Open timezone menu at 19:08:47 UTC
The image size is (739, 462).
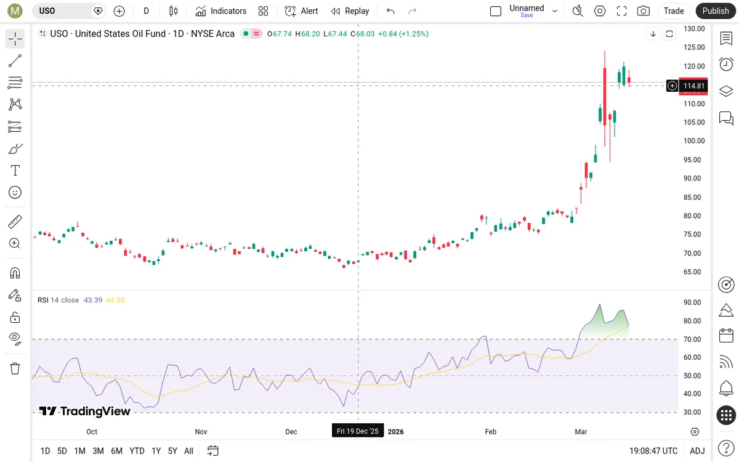(x=653, y=451)
